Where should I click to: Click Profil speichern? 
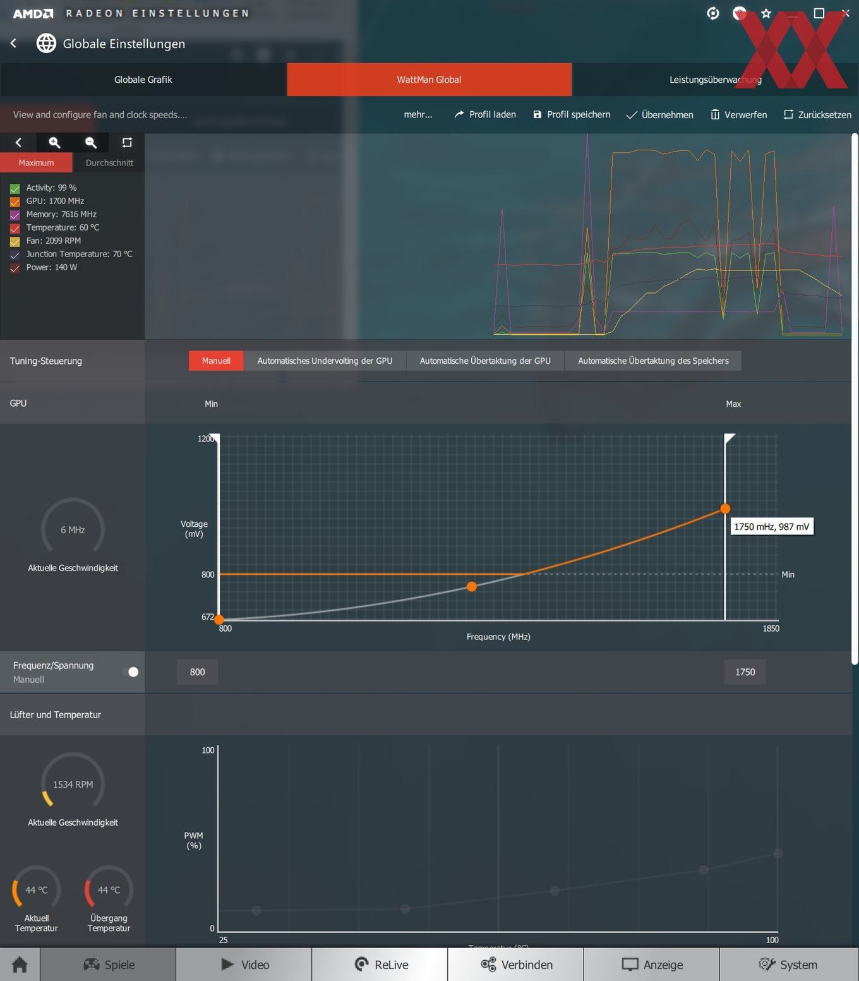[x=572, y=114]
